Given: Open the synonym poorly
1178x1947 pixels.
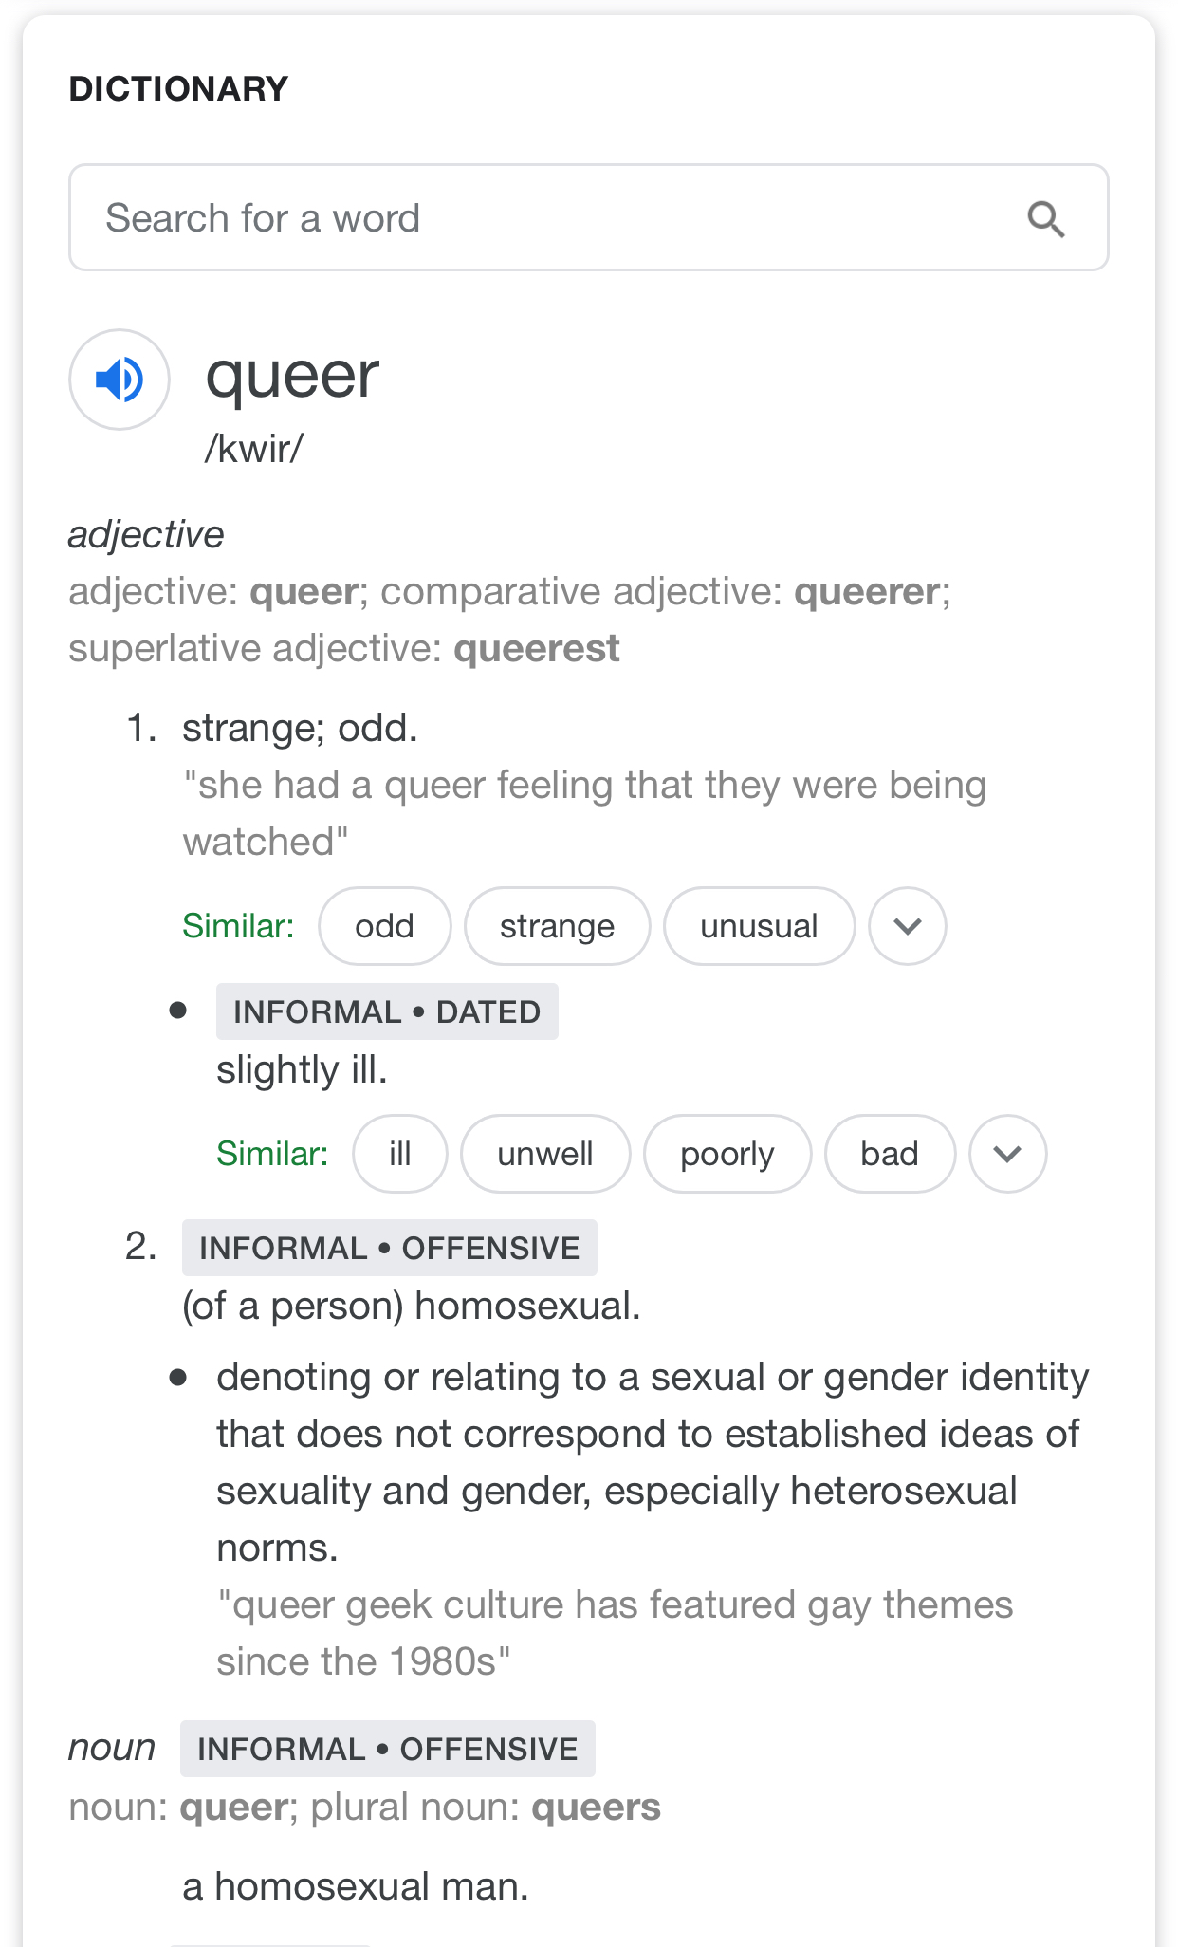Looking at the screenshot, I should tap(727, 1154).
